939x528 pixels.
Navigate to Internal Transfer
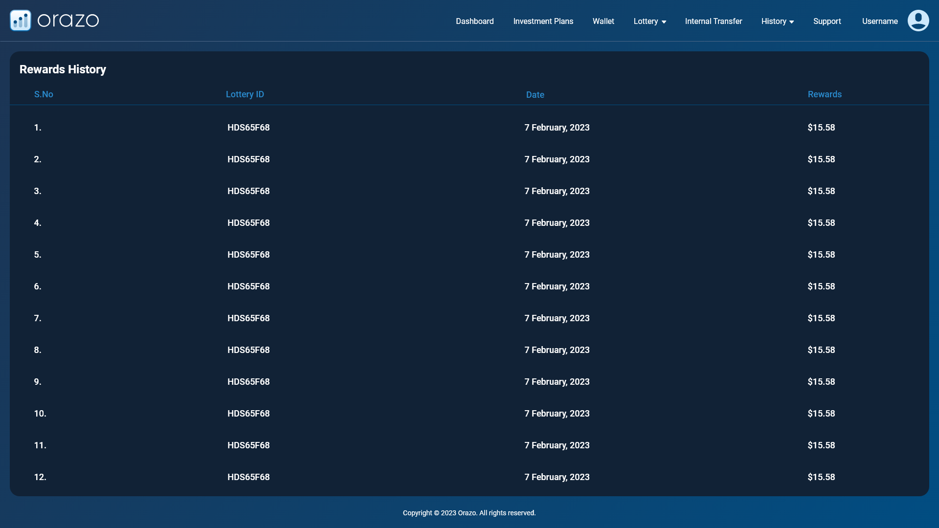(713, 22)
